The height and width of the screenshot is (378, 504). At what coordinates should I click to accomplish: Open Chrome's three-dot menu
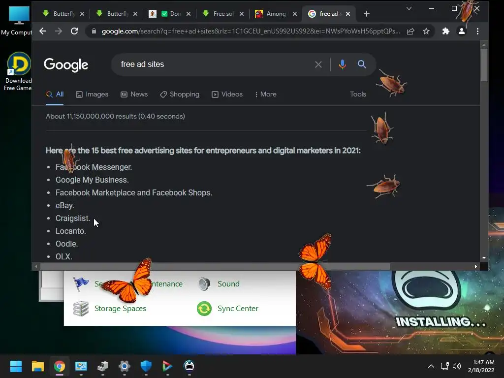(x=477, y=31)
